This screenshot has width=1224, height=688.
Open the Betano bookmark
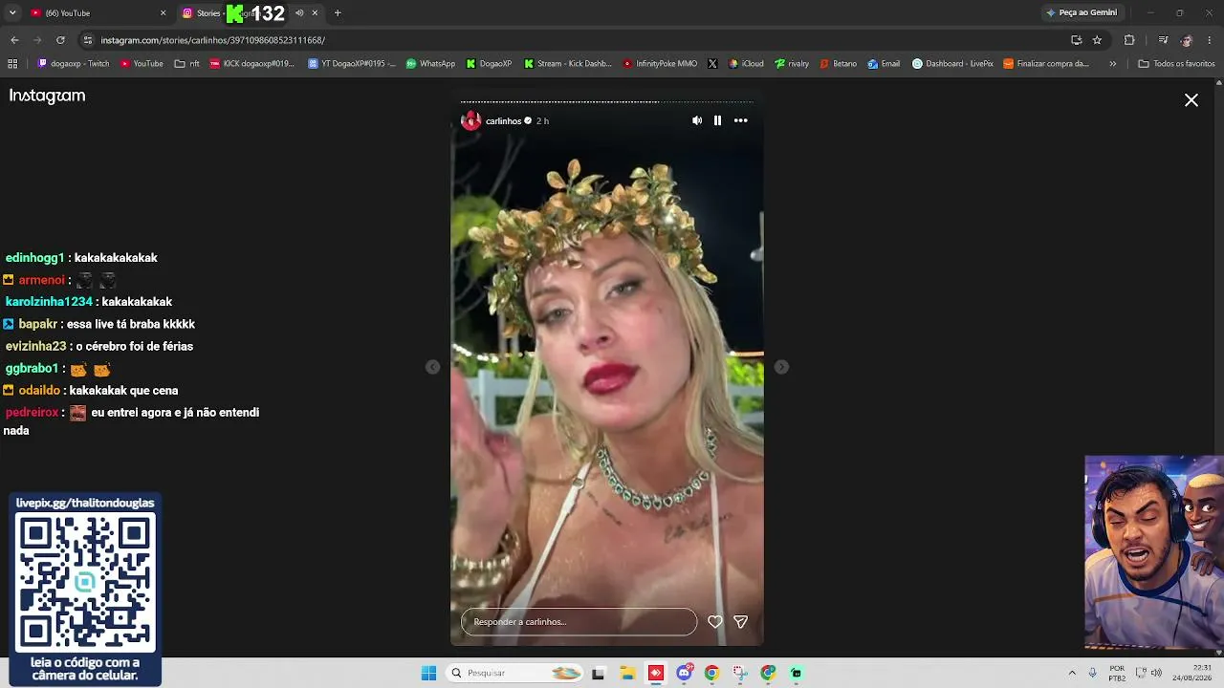coord(839,64)
